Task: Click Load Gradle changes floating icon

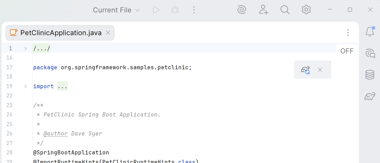Action: point(305,70)
